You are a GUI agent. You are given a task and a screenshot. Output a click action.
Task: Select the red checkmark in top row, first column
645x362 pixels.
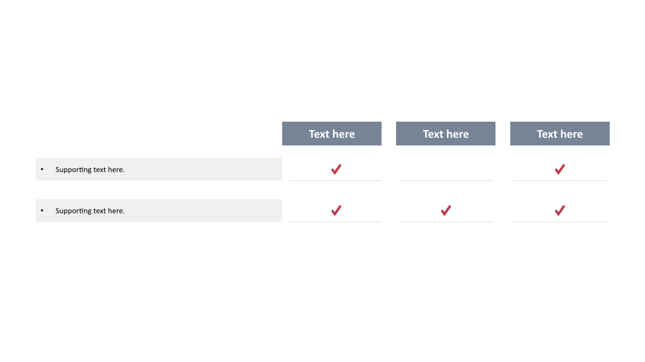tap(336, 169)
